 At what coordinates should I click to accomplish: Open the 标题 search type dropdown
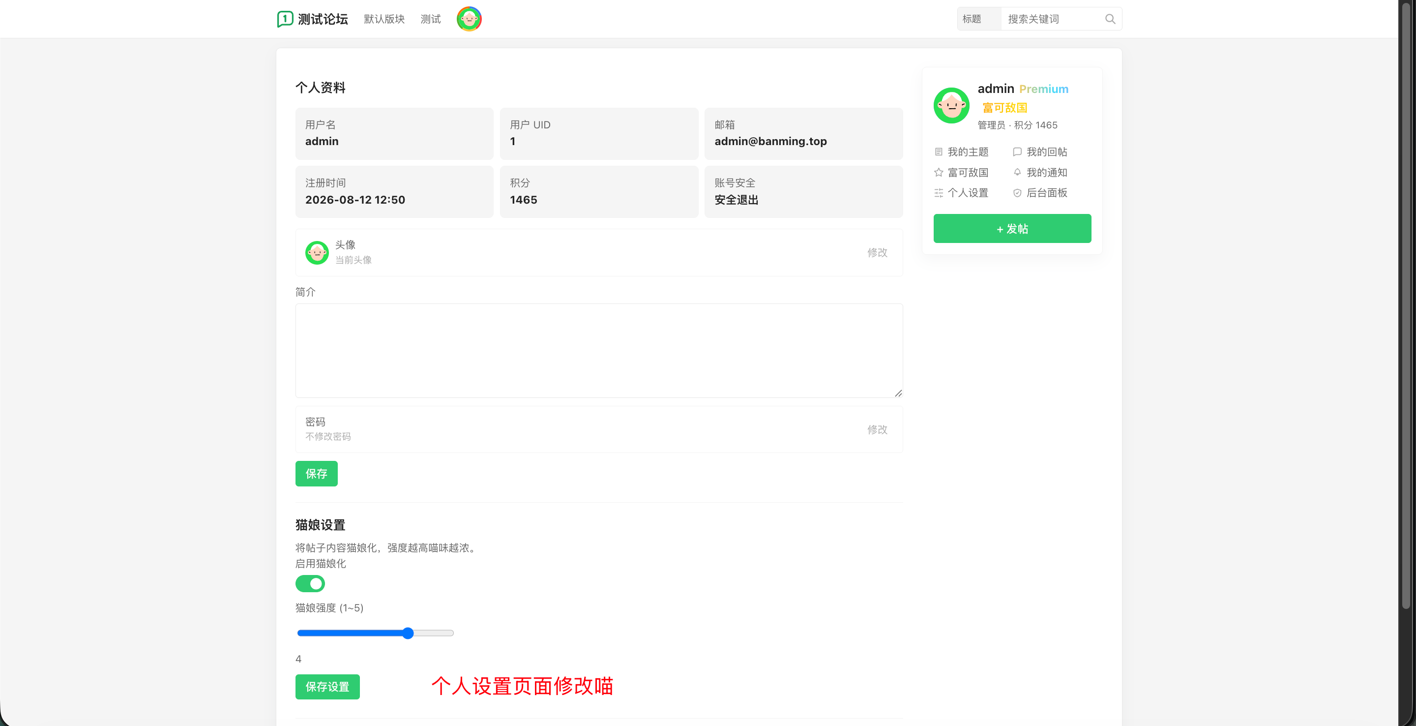(979, 19)
